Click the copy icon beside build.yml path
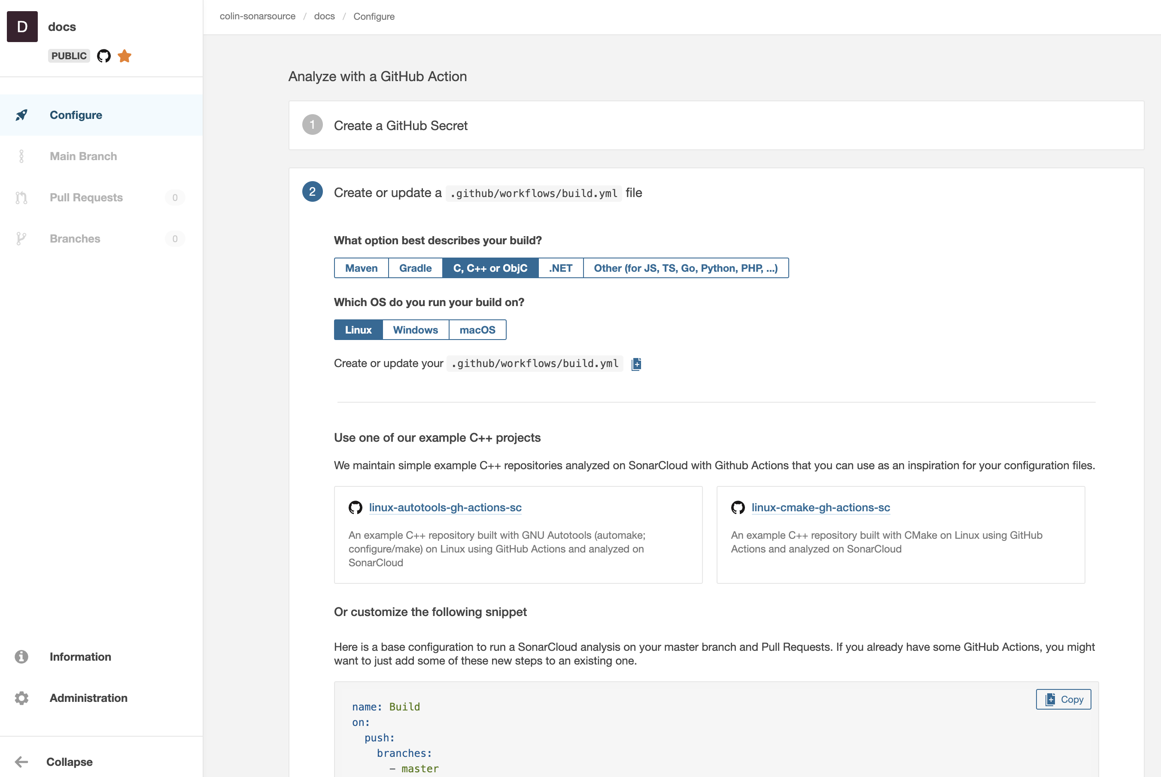The height and width of the screenshot is (777, 1161). [636, 364]
